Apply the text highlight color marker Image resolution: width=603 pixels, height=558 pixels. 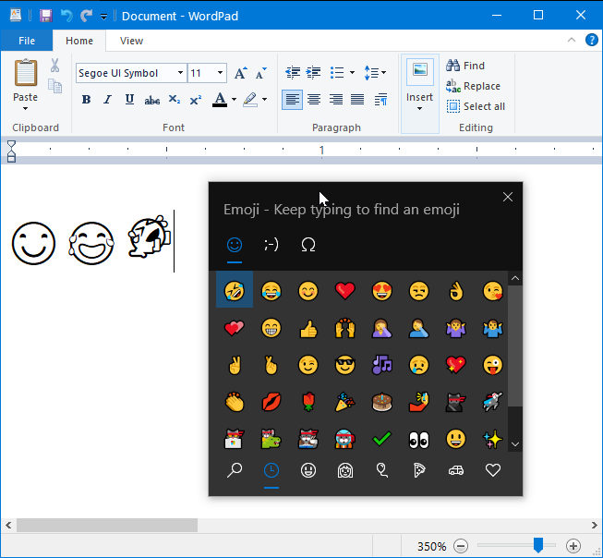250,100
